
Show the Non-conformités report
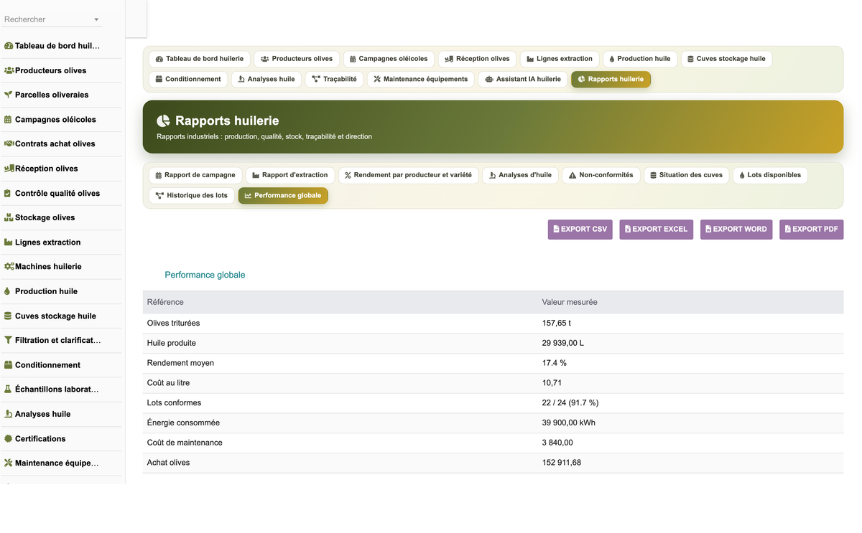(601, 175)
